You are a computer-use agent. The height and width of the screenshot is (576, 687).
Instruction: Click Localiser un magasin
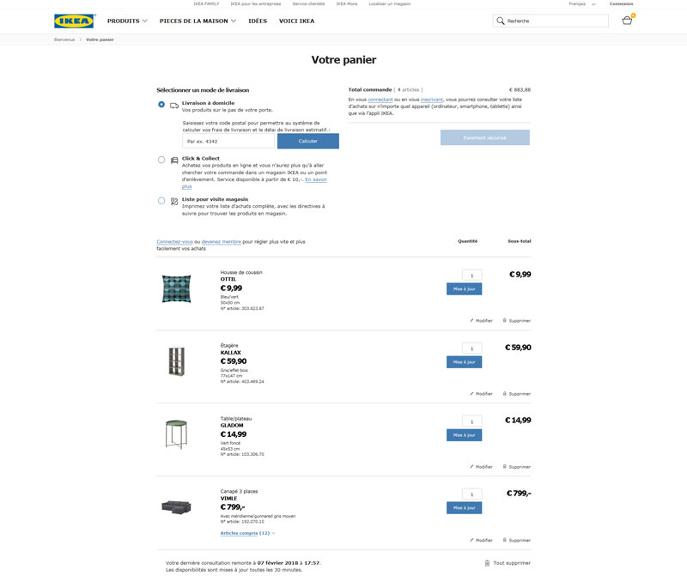[390, 4]
